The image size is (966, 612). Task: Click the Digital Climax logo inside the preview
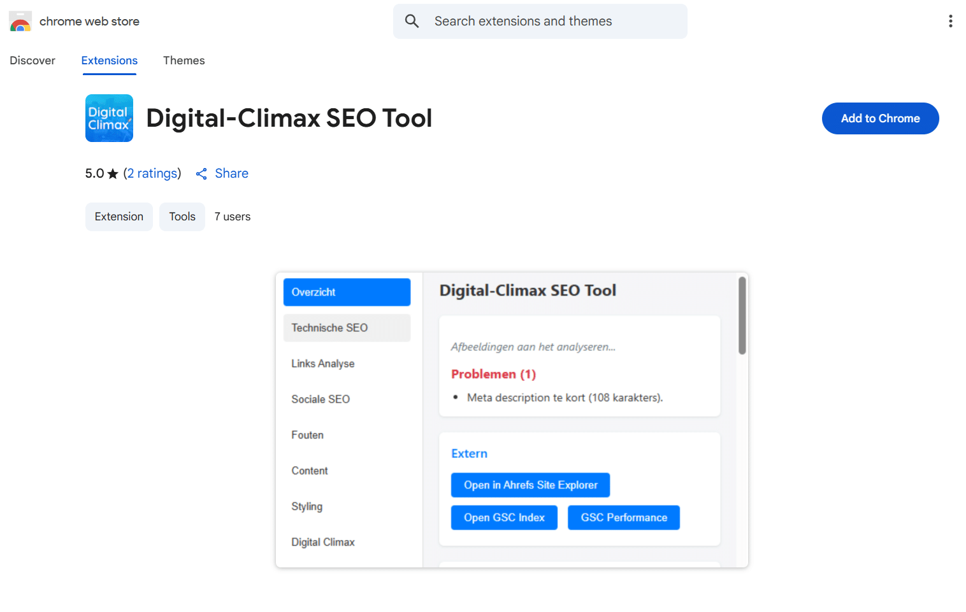pyautogui.click(x=322, y=542)
